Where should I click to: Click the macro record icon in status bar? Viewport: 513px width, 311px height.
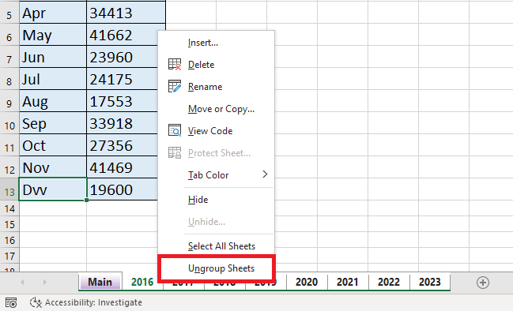click(11, 302)
